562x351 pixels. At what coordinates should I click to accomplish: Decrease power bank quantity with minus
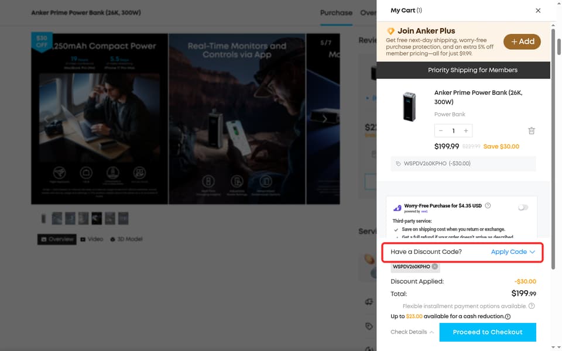(441, 130)
